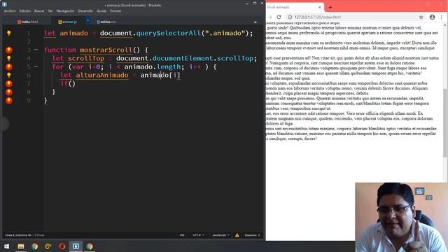This screenshot has height=252, width=448.
Task: Open File Explorer from the taskbar
Action: pyautogui.click(x=20, y=246)
